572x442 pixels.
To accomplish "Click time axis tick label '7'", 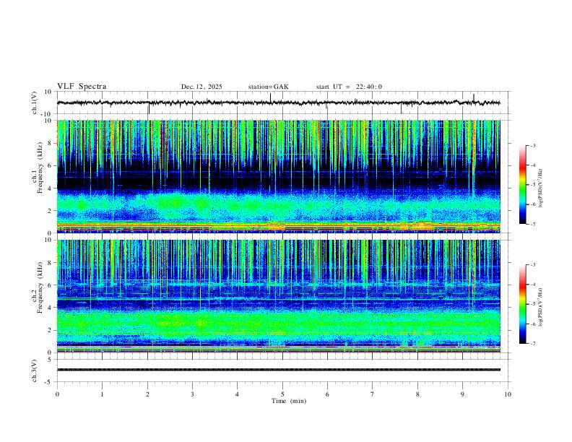I will (373, 394).
